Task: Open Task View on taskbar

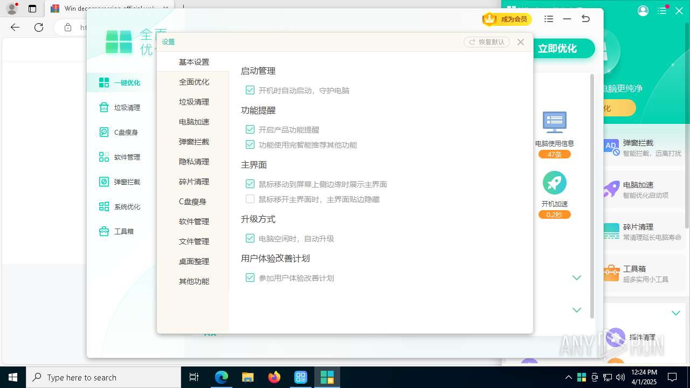Action: 194,377
